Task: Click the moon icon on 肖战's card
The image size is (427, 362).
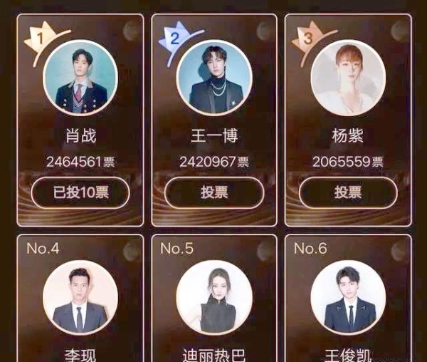Action: (x=131, y=31)
